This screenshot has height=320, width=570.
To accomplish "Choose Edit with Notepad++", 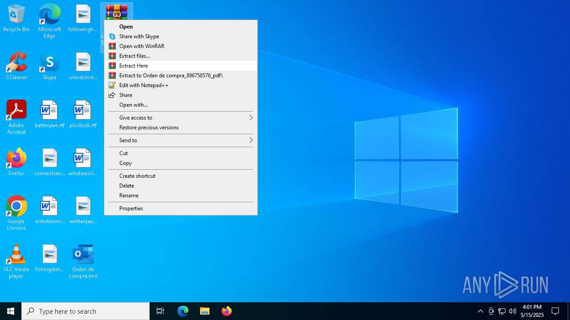I will click(x=181, y=85).
